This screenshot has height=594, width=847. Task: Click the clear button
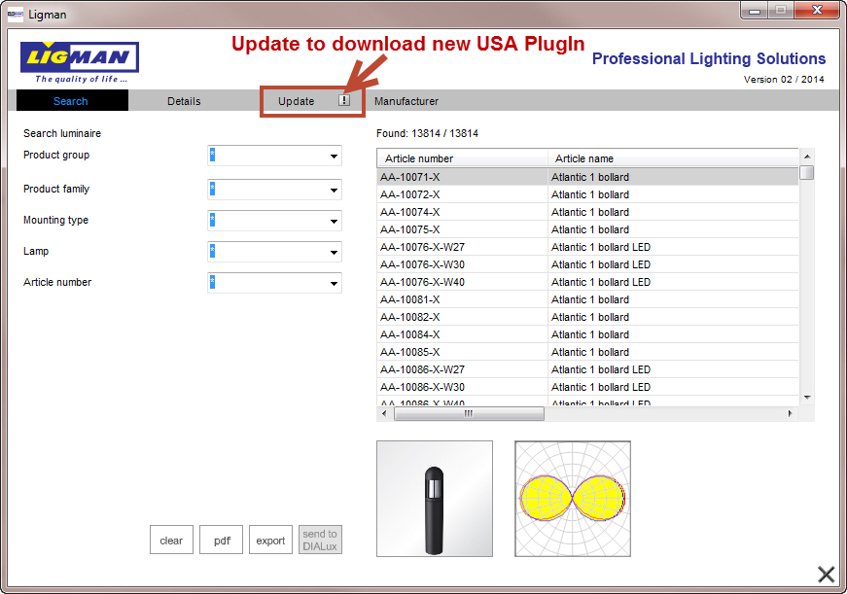coord(171,540)
